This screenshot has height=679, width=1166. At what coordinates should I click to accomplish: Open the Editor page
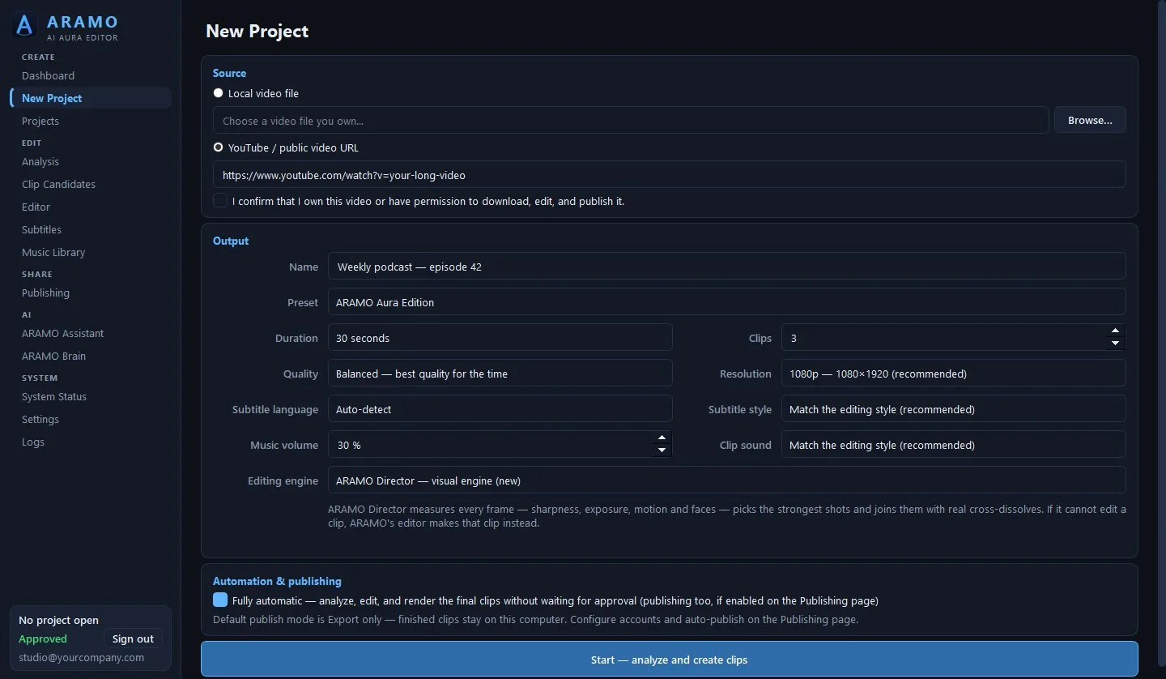36,207
